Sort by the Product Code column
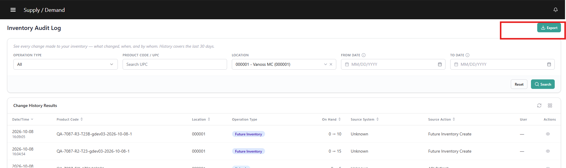The image size is (566, 168). (70, 119)
